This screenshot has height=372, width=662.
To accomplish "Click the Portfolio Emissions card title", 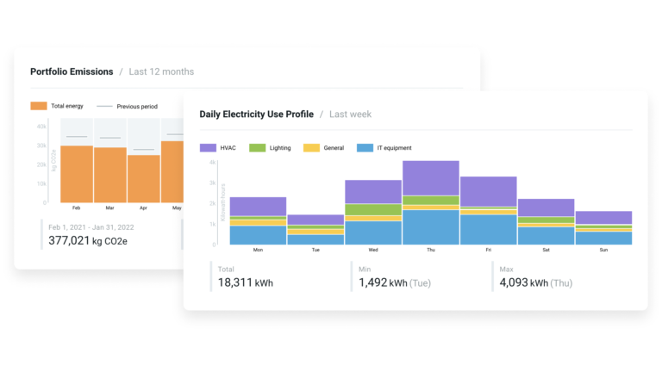I will click(x=72, y=71).
